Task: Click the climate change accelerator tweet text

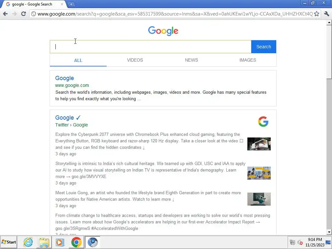Action: click(163, 222)
